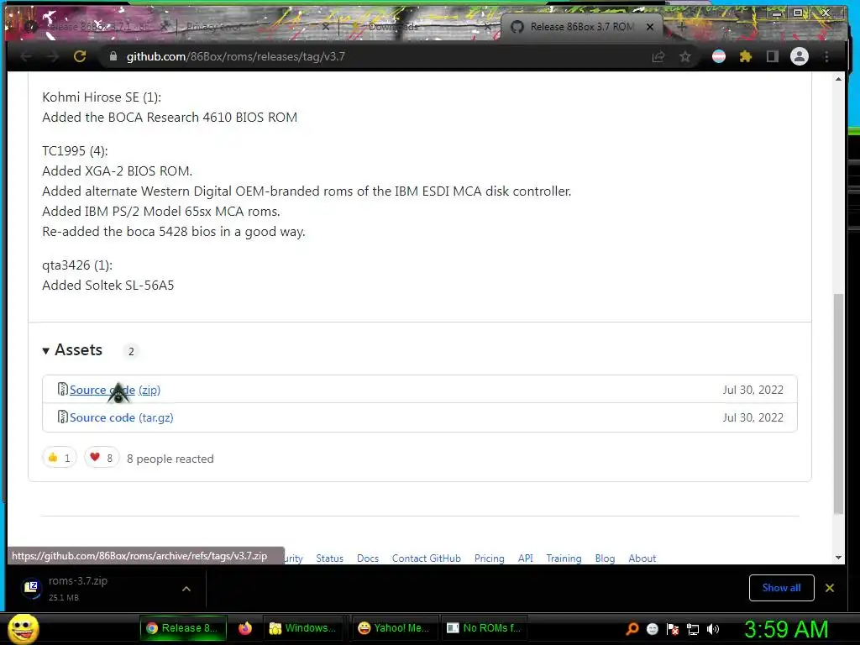
Task: Open the smiley Start button
Action: (23, 628)
